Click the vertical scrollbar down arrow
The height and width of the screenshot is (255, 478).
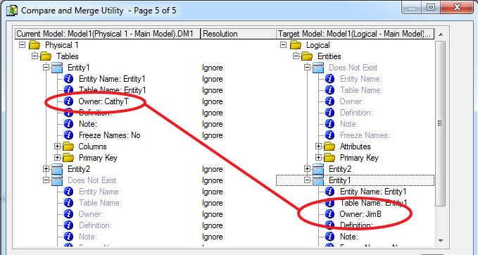point(441,241)
